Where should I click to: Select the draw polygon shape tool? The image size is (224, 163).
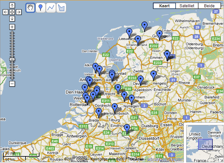[61, 8]
